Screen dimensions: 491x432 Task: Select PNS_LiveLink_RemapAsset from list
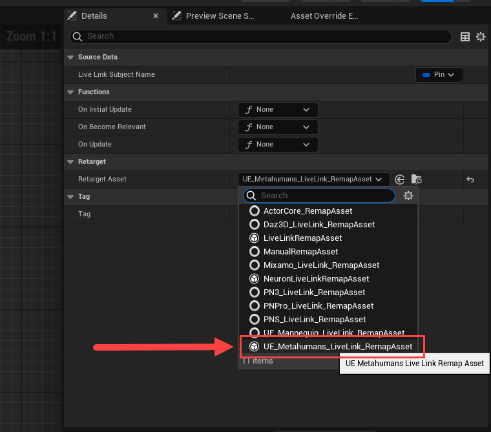pyautogui.click(x=328, y=320)
